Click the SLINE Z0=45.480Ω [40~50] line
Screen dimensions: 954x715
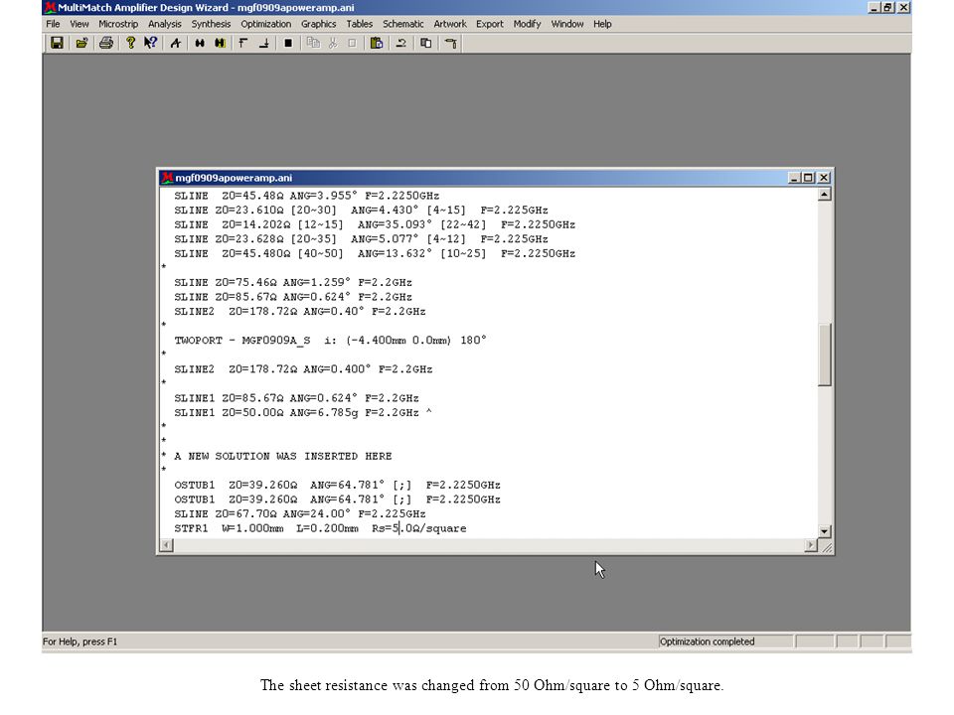[x=375, y=253]
